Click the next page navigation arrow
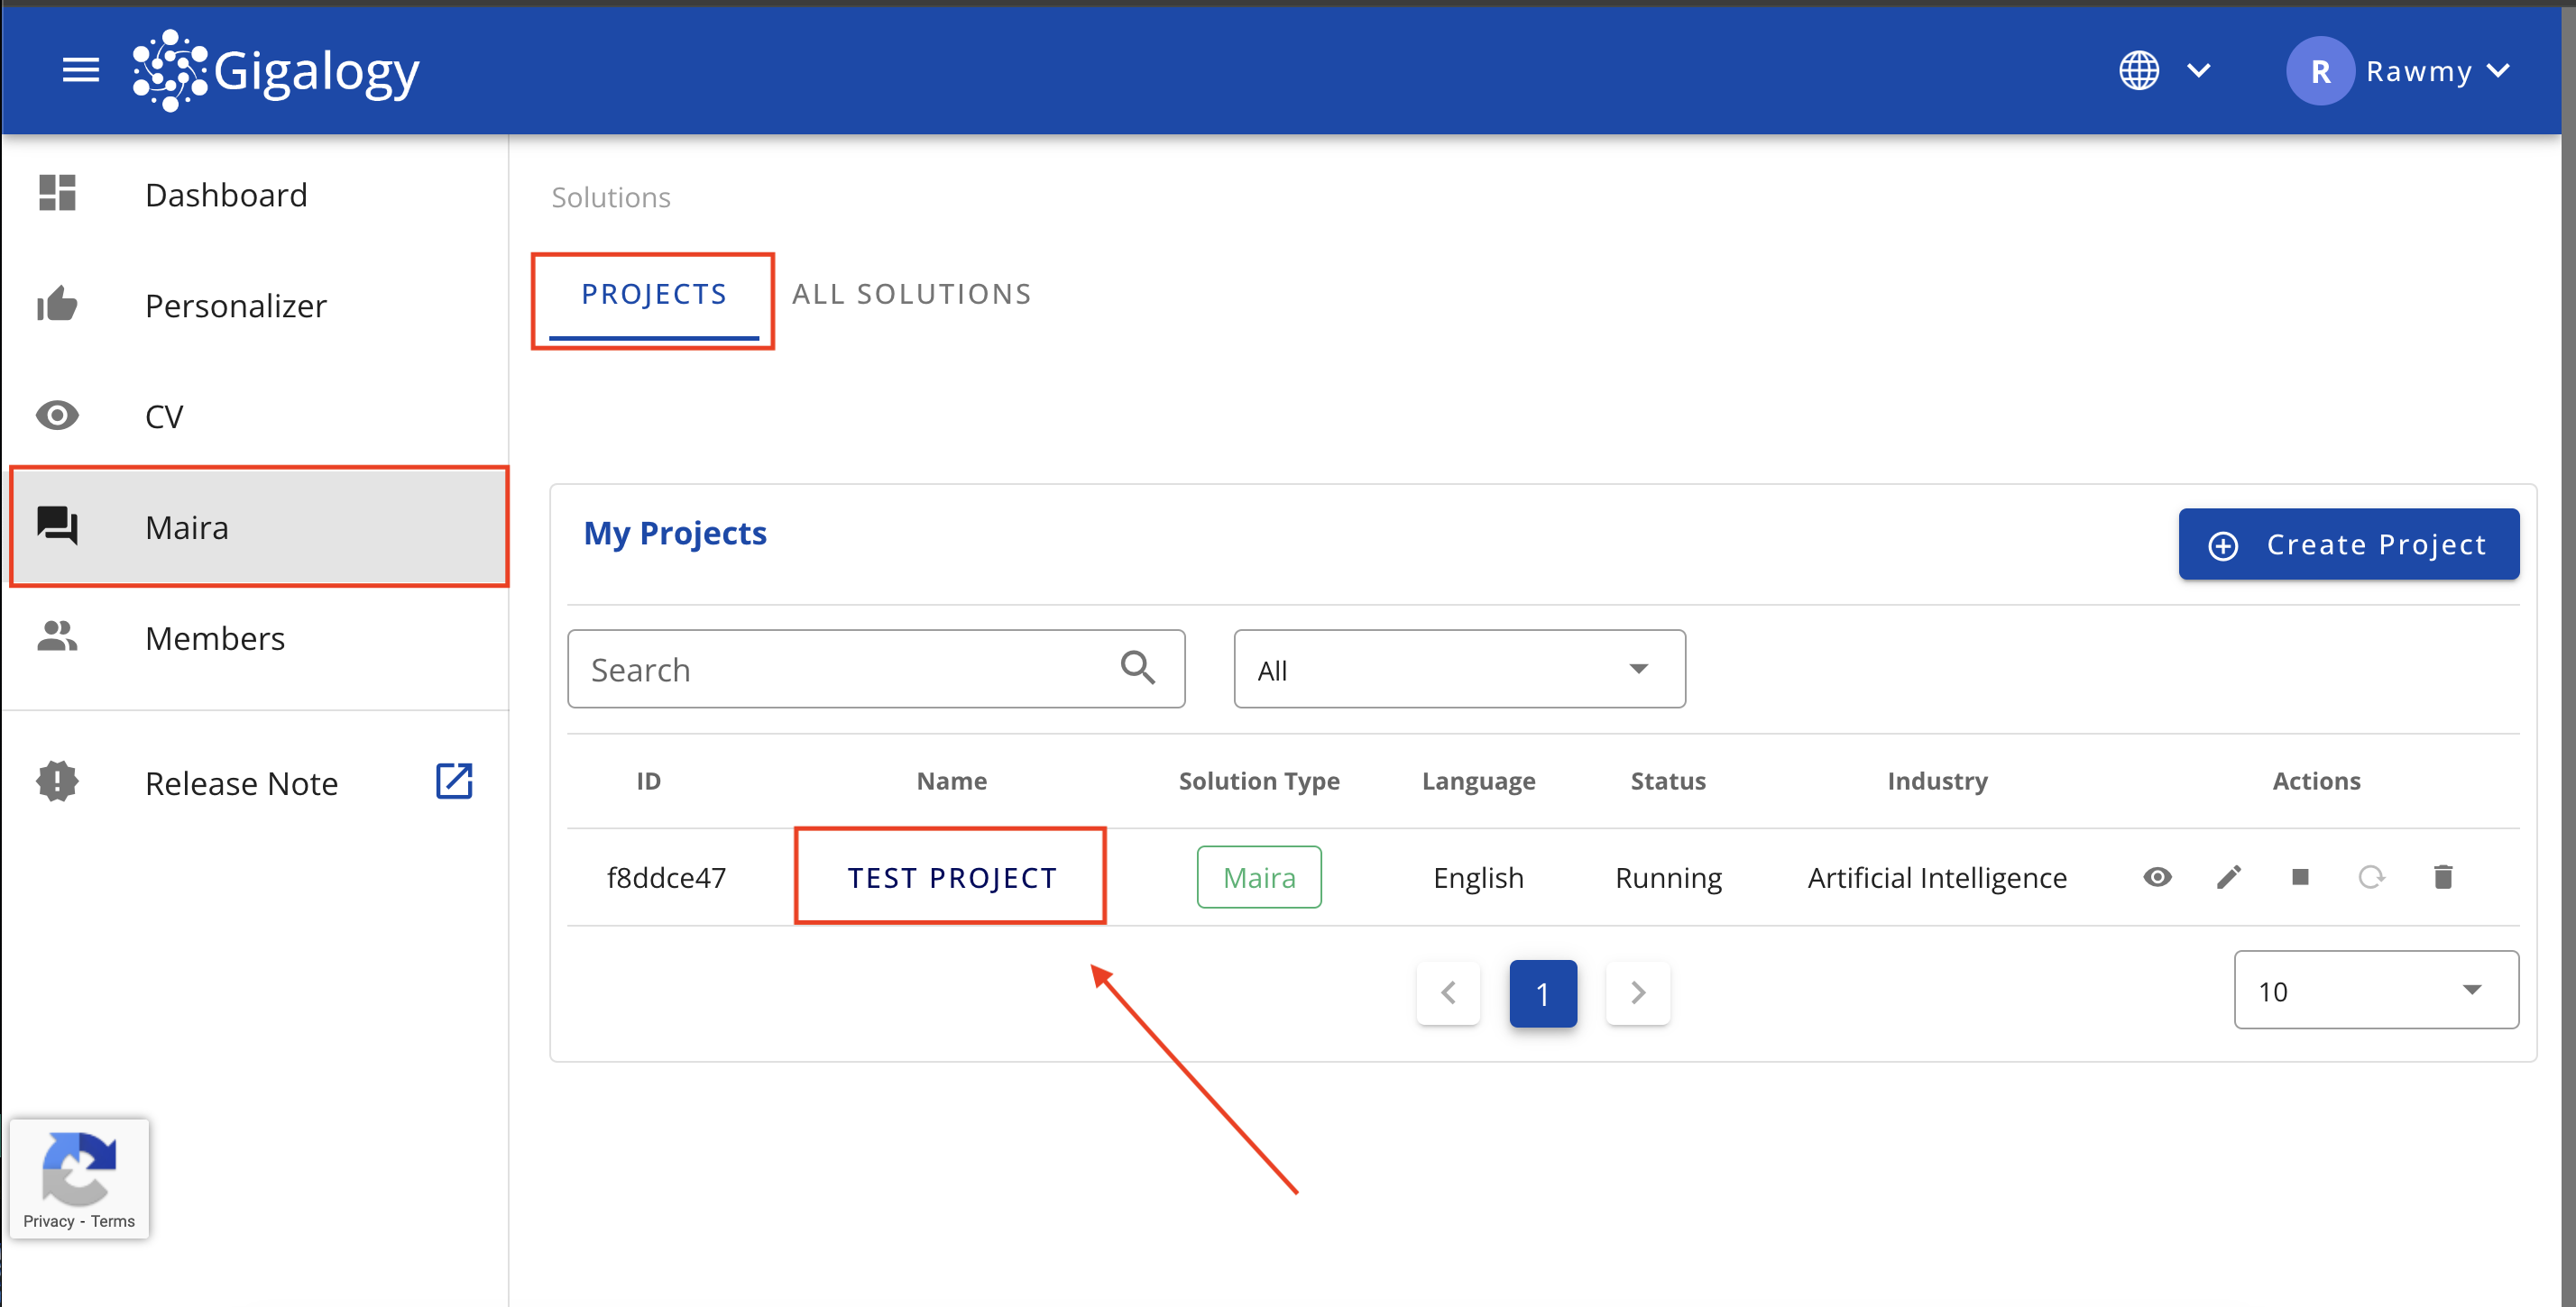Viewport: 2576px width, 1307px height. (x=1635, y=993)
